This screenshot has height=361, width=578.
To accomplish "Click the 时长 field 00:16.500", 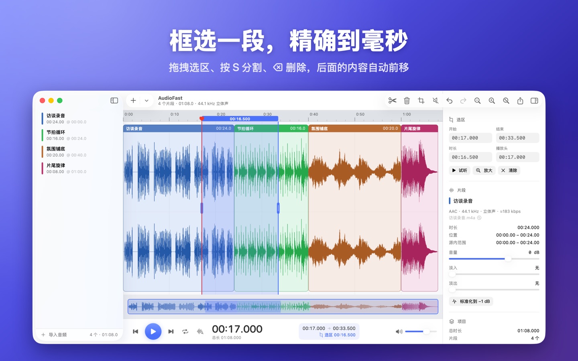I will (x=470, y=157).
